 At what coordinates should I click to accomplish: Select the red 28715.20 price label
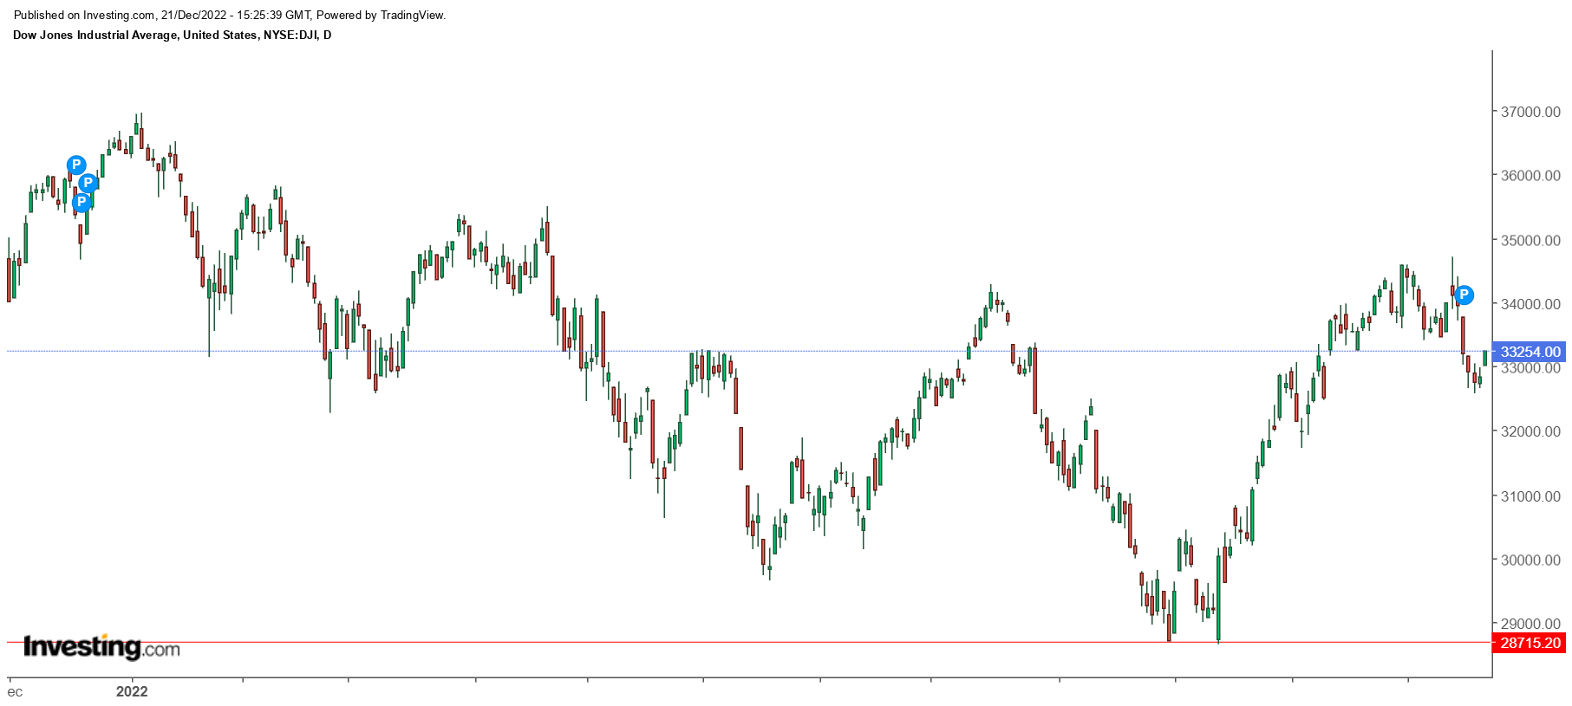point(1530,643)
